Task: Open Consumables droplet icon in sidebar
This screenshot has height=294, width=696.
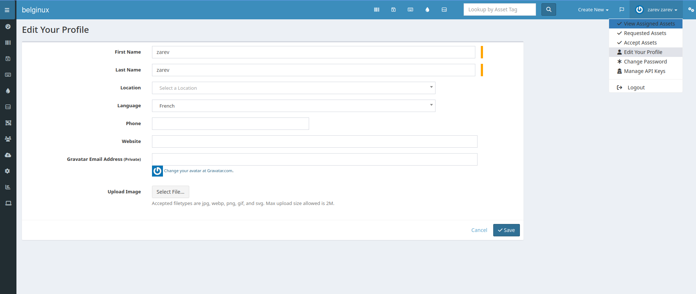Action: [8, 91]
